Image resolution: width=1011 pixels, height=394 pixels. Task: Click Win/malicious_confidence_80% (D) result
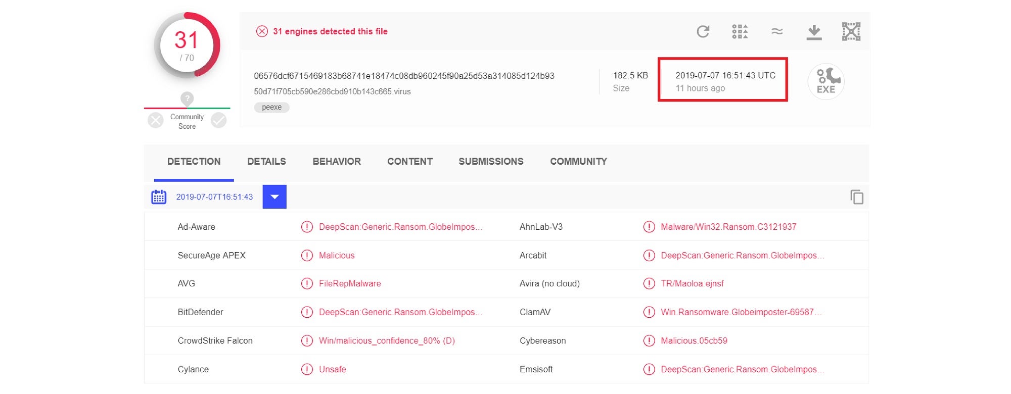[387, 341]
